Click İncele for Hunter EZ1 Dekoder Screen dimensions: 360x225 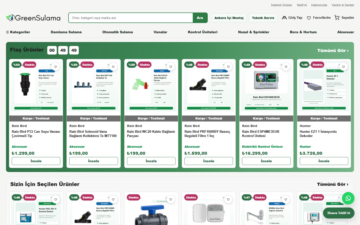point(324,161)
